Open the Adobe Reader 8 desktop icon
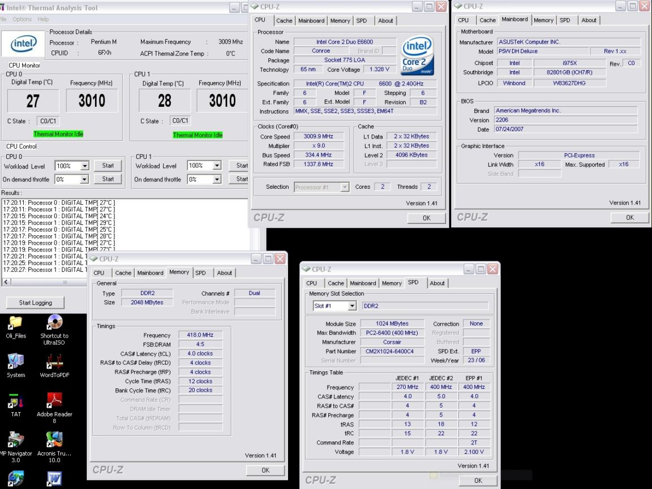Image resolution: width=652 pixels, height=489 pixels. click(54, 408)
